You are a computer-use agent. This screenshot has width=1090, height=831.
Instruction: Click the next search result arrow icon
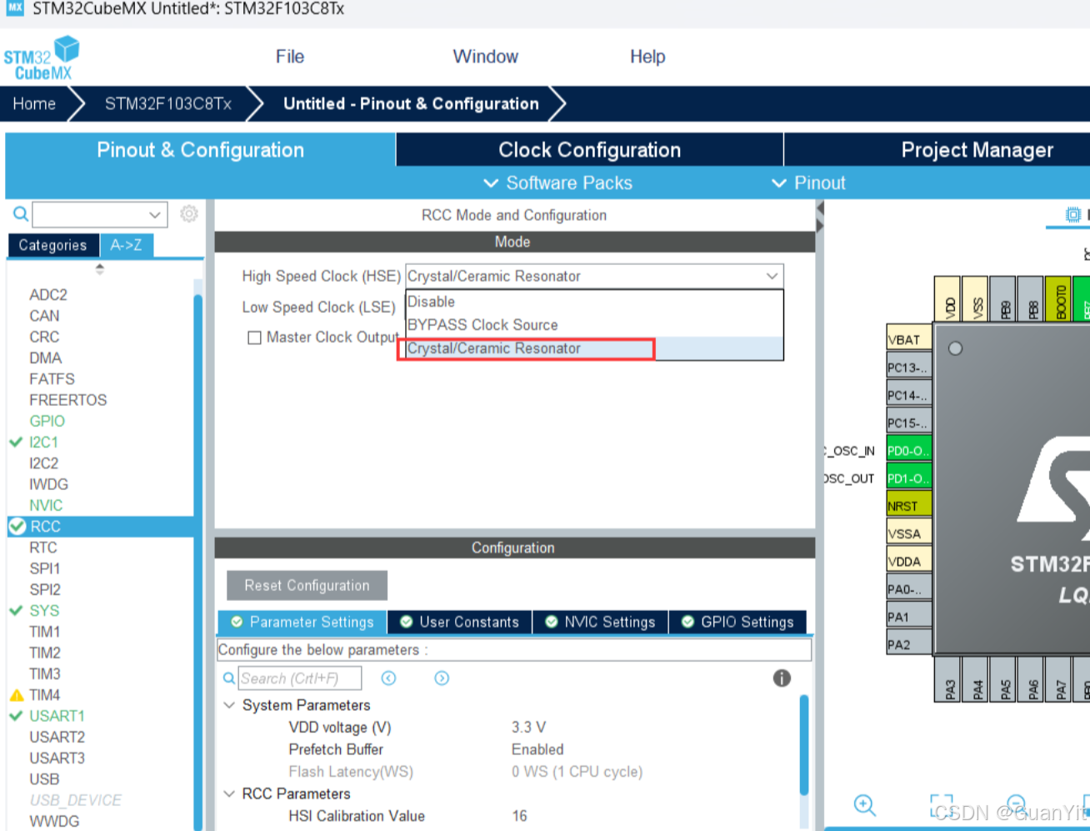click(x=442, y=678)
